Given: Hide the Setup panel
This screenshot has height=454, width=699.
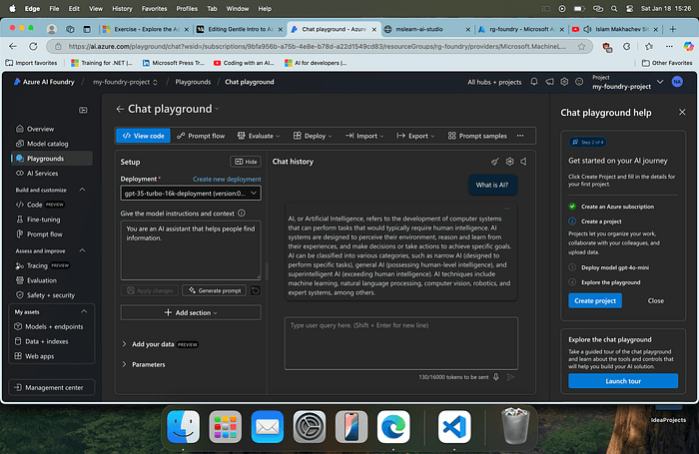Looking at the screenshot, I should click(x=246, y=162).
